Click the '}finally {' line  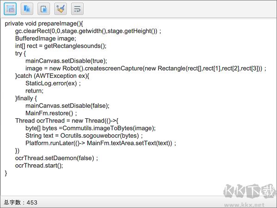click(x=26, y=98)
